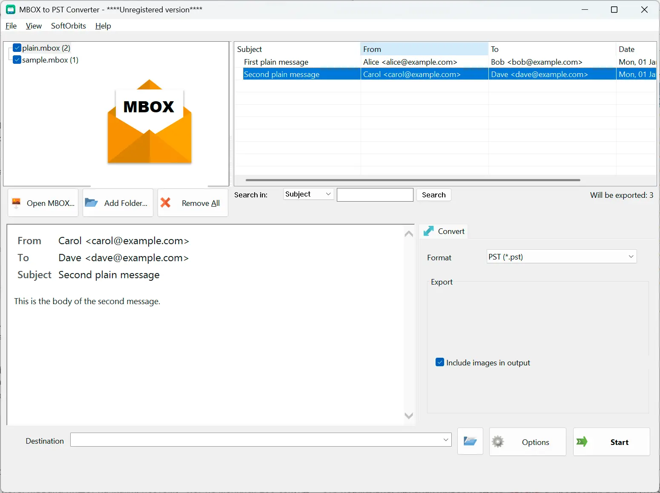Select the plain.mbox (2) tree item
This screenshot has height=493, width=660.
46,48
